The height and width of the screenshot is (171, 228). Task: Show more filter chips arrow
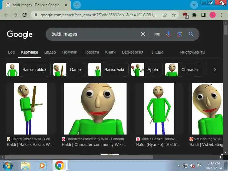click(215, 70)
